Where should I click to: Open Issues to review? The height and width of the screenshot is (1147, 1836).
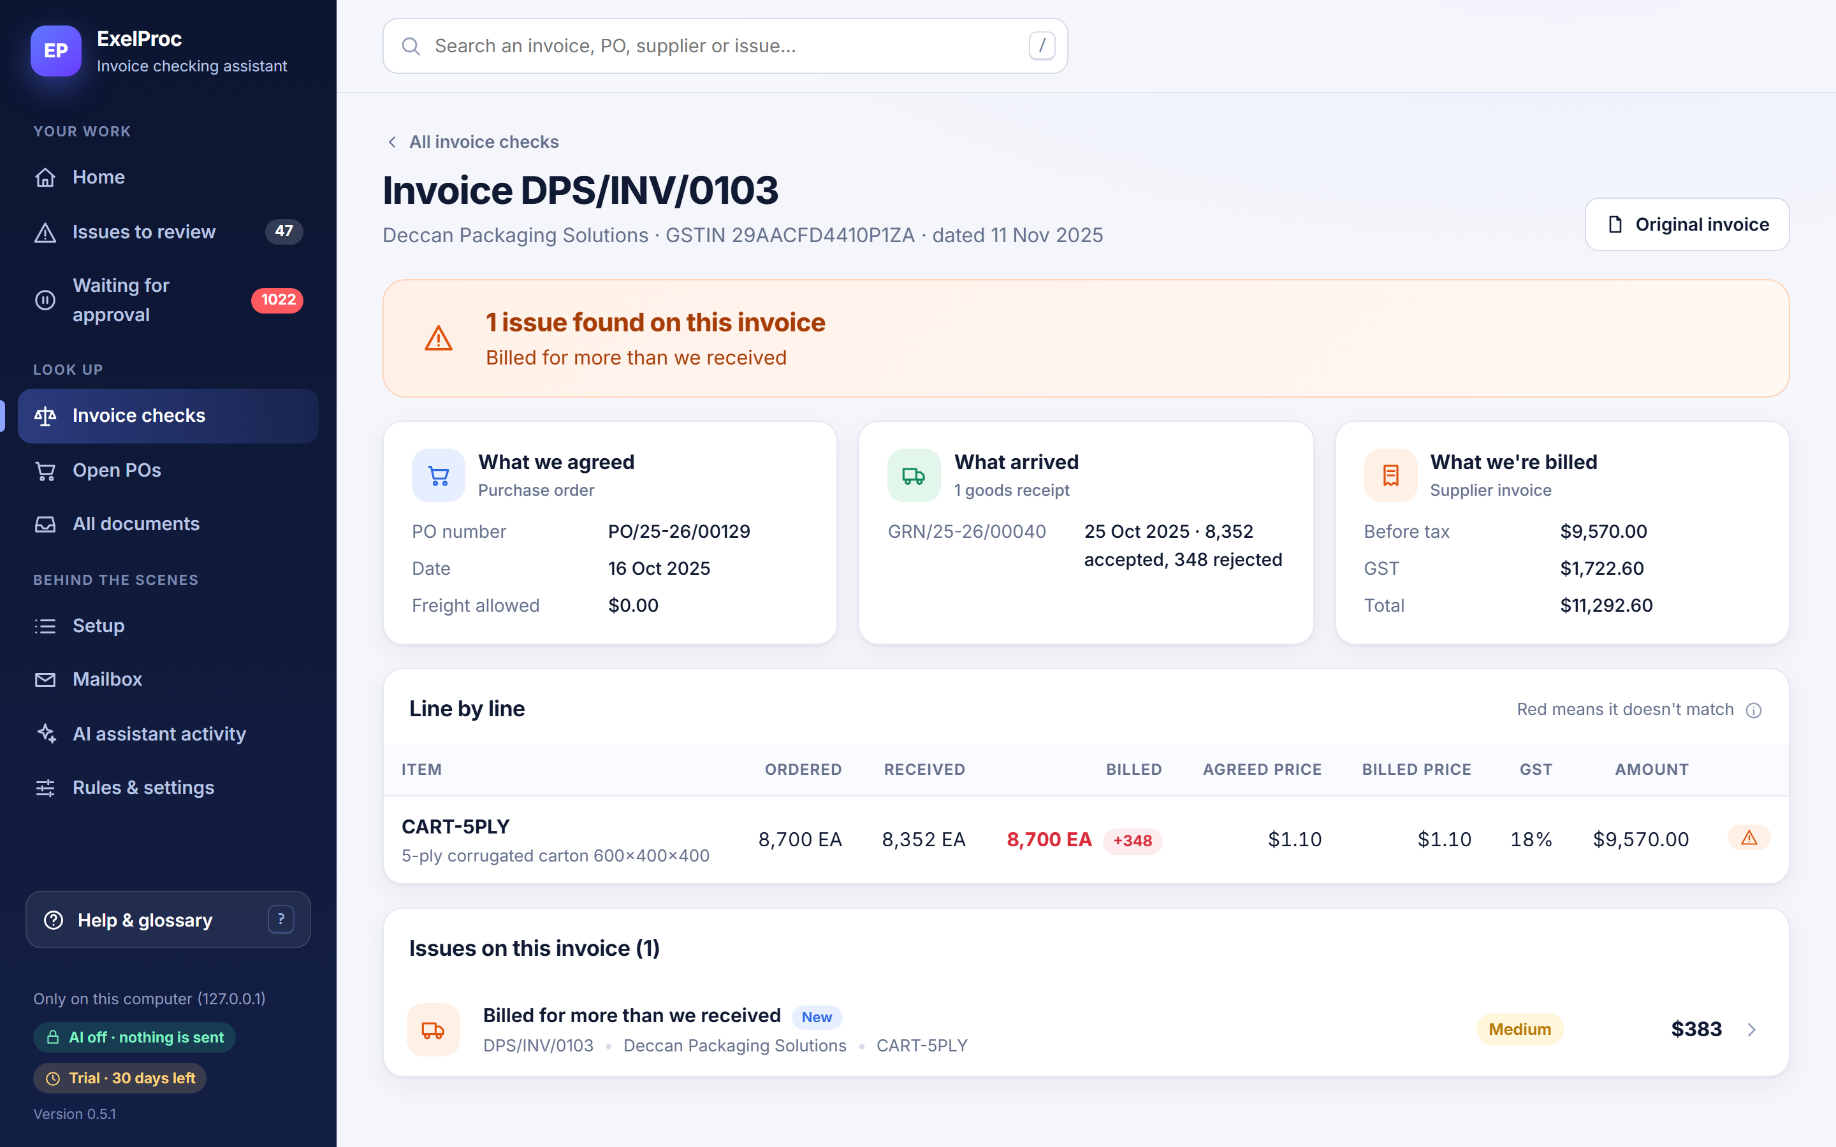tap(168, 231)
